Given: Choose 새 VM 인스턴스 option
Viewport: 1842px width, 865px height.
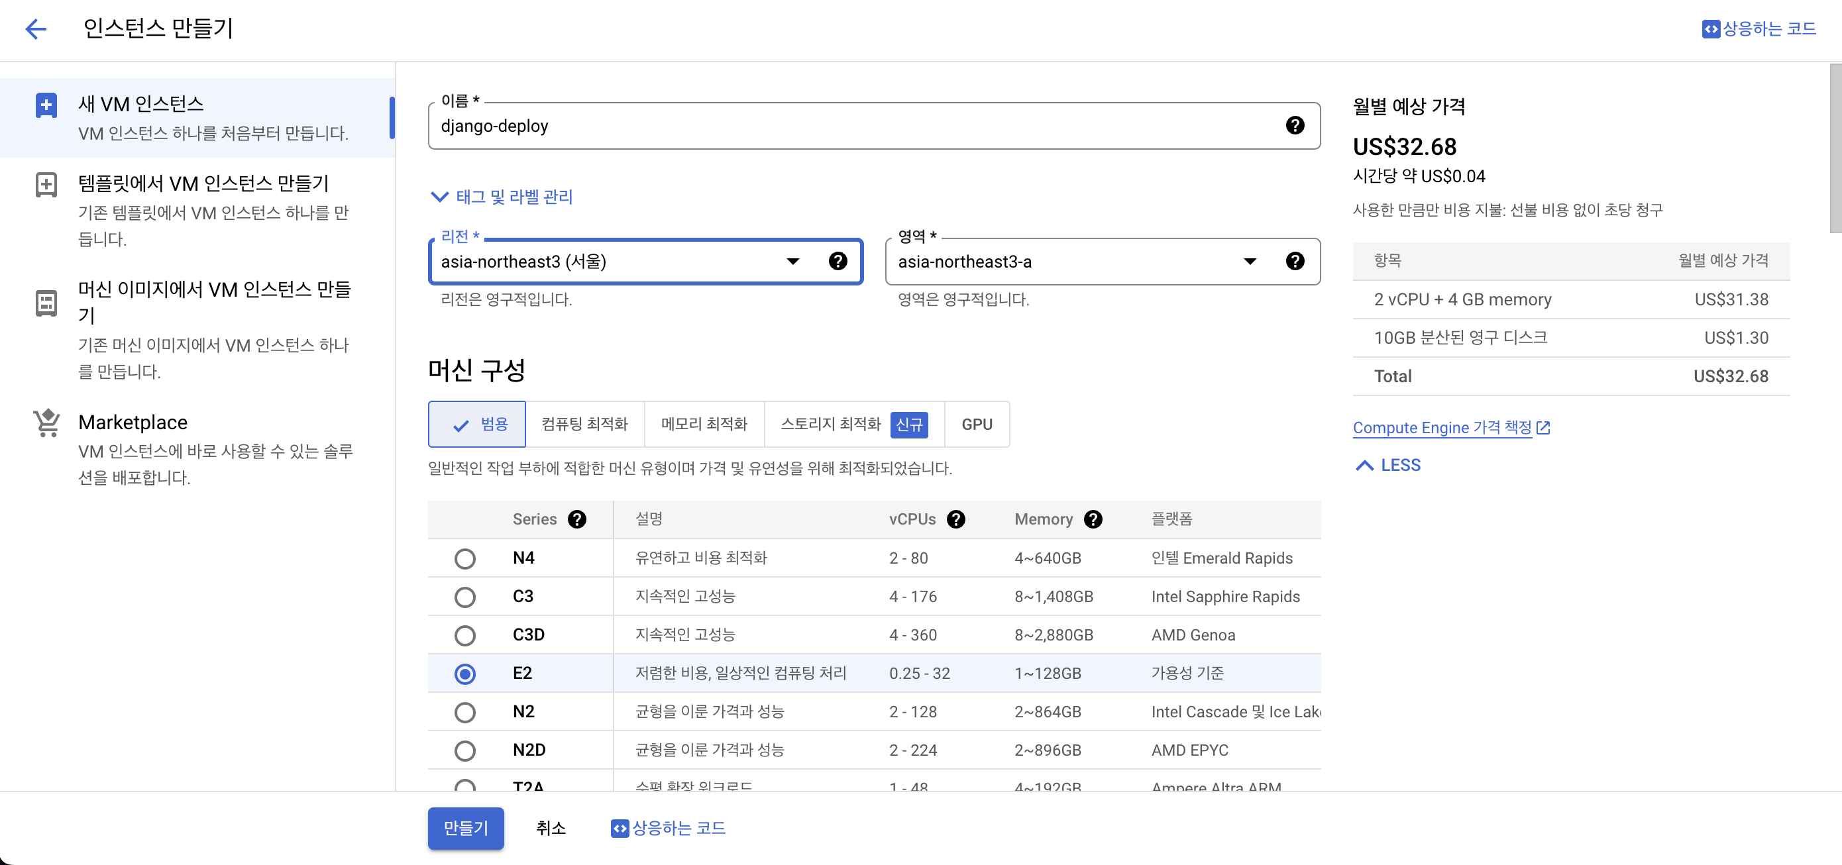Looking at the screenshot, I should [197, 118].
